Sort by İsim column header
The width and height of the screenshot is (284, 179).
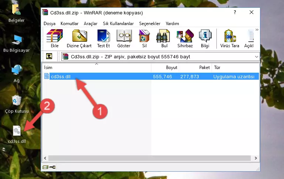pos(97,68)
